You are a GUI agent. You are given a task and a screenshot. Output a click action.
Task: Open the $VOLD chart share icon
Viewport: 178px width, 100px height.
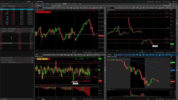click(x=68, y=8)
